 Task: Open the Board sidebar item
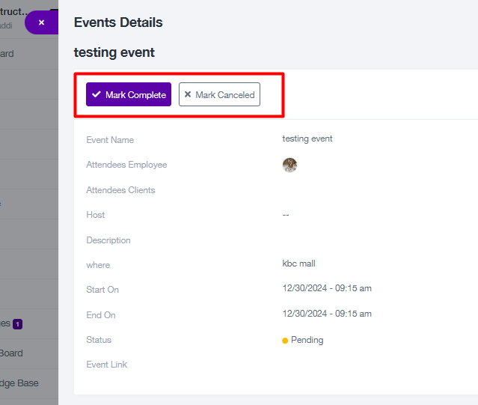pos(11,353)
